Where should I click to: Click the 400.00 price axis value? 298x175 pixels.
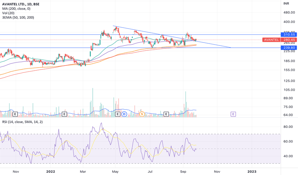pos(289,22)
